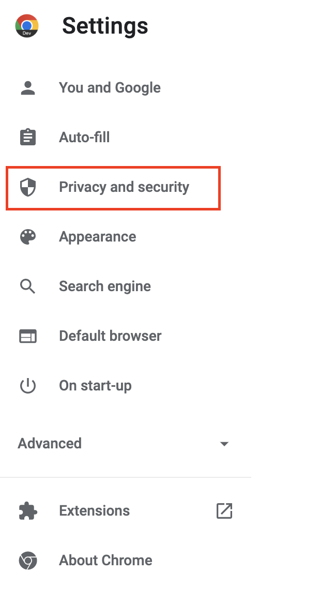The image size is (335, 603).
Task: Click the Chrome Dev logo icon
Action: pyautogui.click(x=27, y=26)
